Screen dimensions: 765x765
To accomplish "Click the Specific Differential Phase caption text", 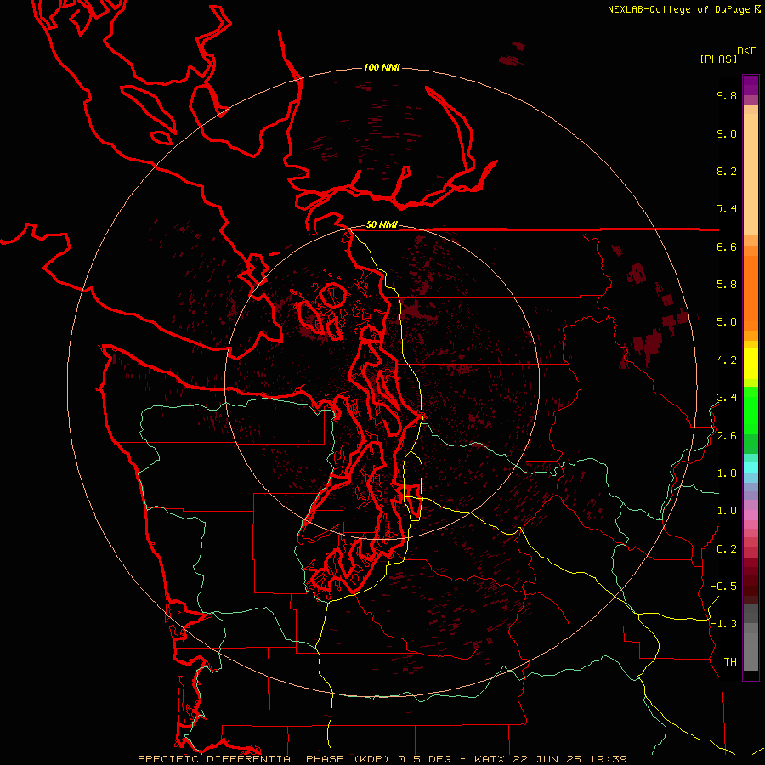I will pyautogui.click(x=382, y=759).
